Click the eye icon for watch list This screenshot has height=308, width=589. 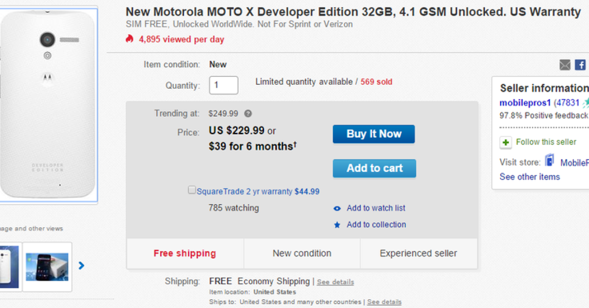337,208
